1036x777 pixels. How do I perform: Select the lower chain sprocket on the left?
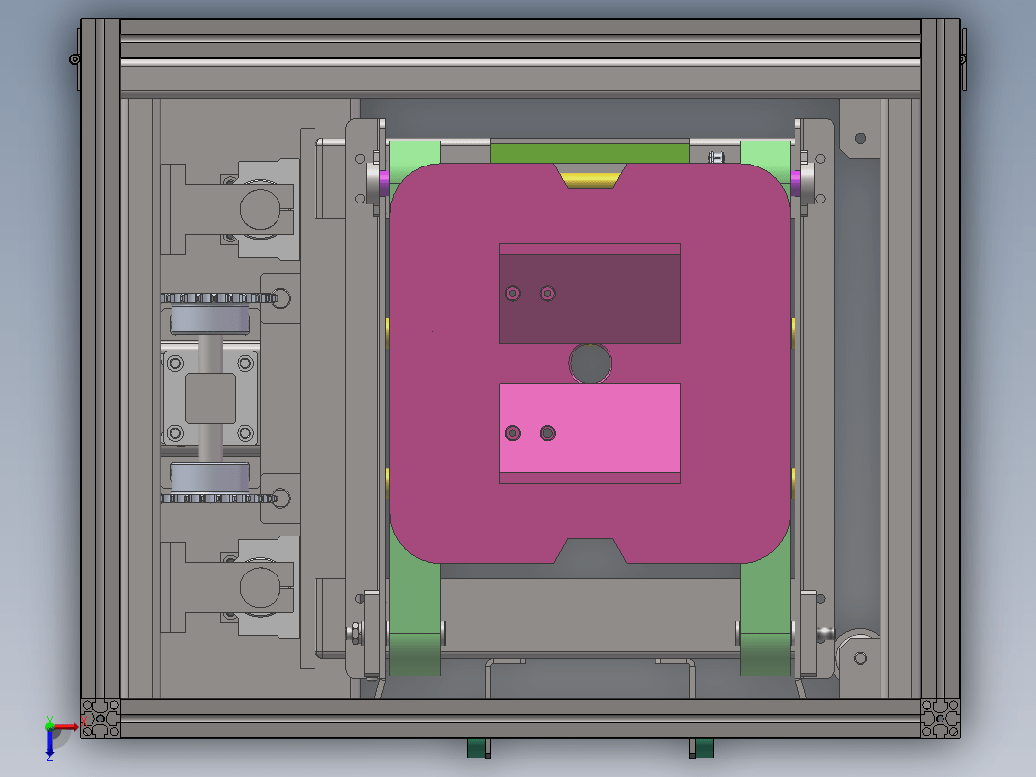tap(218, 499)
